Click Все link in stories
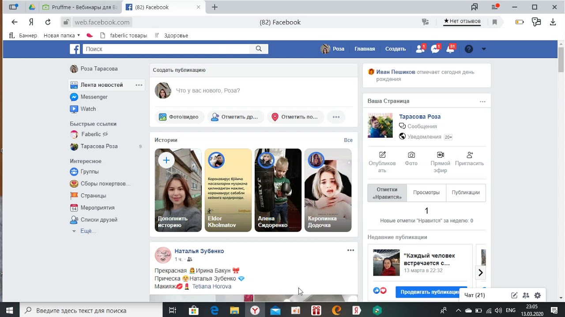This screenshot has height=317, width=565. tap(348, 140)
